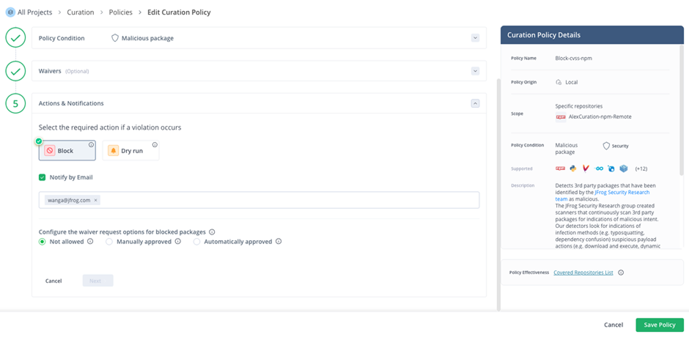Click info icon after waiver request options heading
The height and width of the screenshot is (337, 689).
click(x=212, y=232)
